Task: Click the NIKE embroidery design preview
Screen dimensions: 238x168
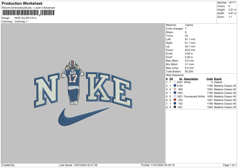Action: (x=83, y=93)
